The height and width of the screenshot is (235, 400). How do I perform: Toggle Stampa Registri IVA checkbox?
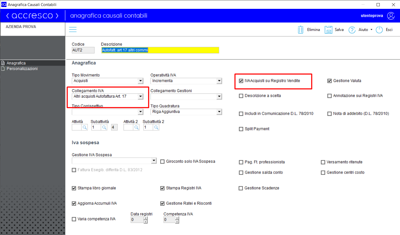tap(162, 188)
